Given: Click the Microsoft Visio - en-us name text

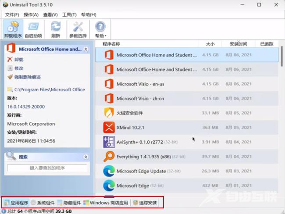Looking at the screenshot, I should pyautogui.click(x=140, y=84).
